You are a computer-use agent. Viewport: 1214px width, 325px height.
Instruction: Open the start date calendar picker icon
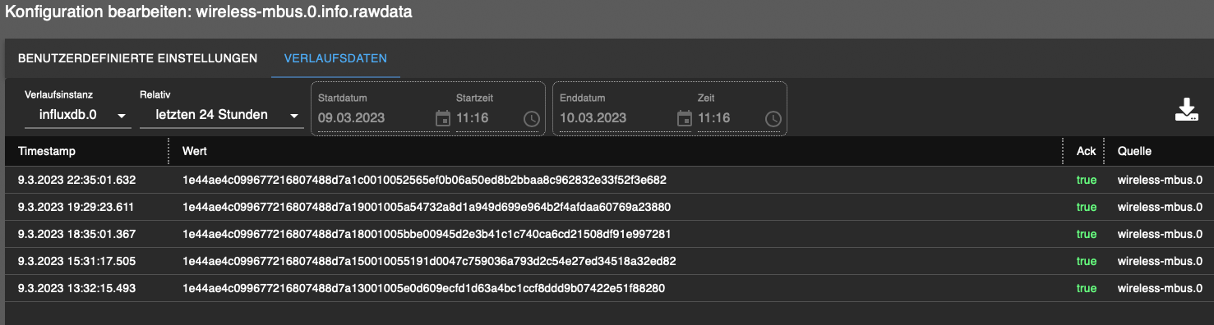point(442,118)
